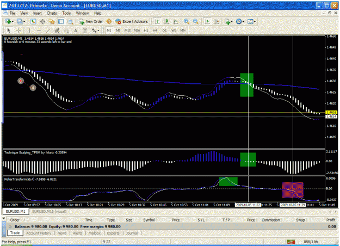Expand the Templates dropdown arrow
The image size is (340, 246).
tap(255, 22)
